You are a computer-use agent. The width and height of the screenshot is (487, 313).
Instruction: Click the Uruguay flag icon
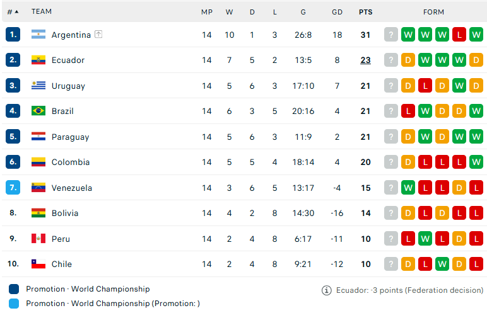[38, 85]
